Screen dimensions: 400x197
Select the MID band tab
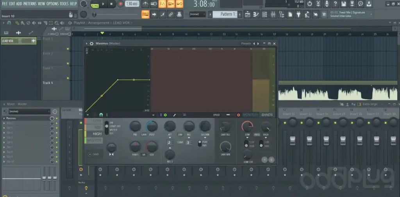(94, 127)
